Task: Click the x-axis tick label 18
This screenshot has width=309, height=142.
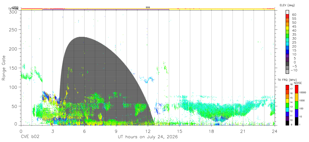Action: (211, 131)
